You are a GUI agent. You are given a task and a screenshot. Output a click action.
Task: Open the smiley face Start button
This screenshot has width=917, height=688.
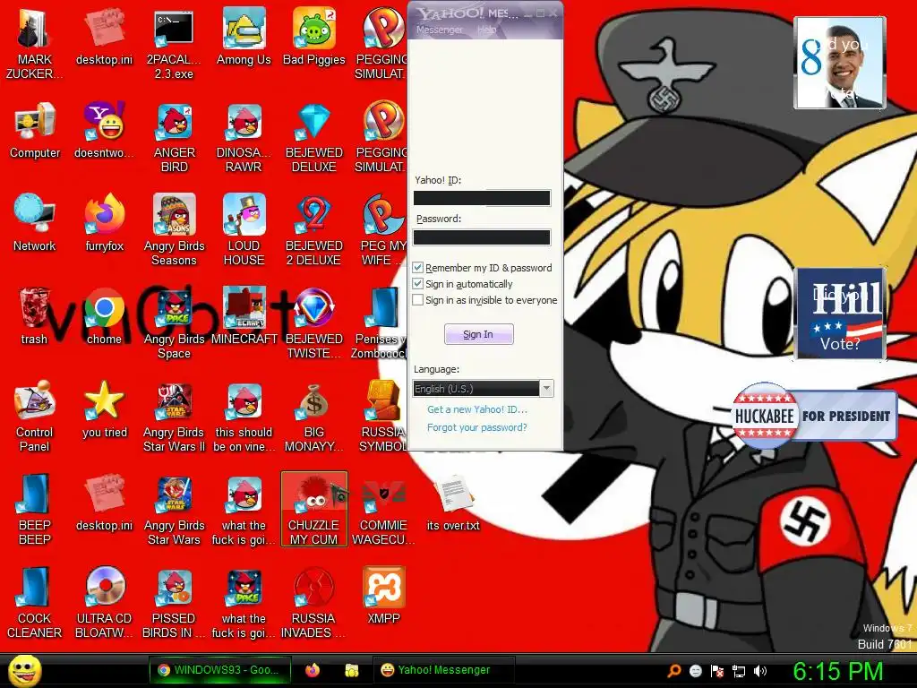(x=25, y=670)
